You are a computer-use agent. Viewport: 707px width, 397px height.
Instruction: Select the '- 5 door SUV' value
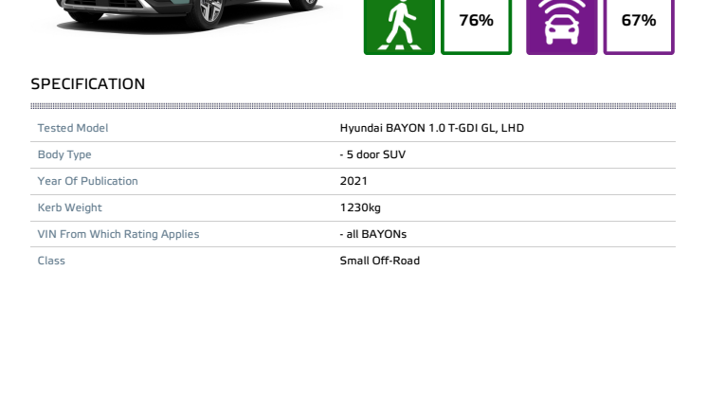pyautogui.click(x=372, y=154)
